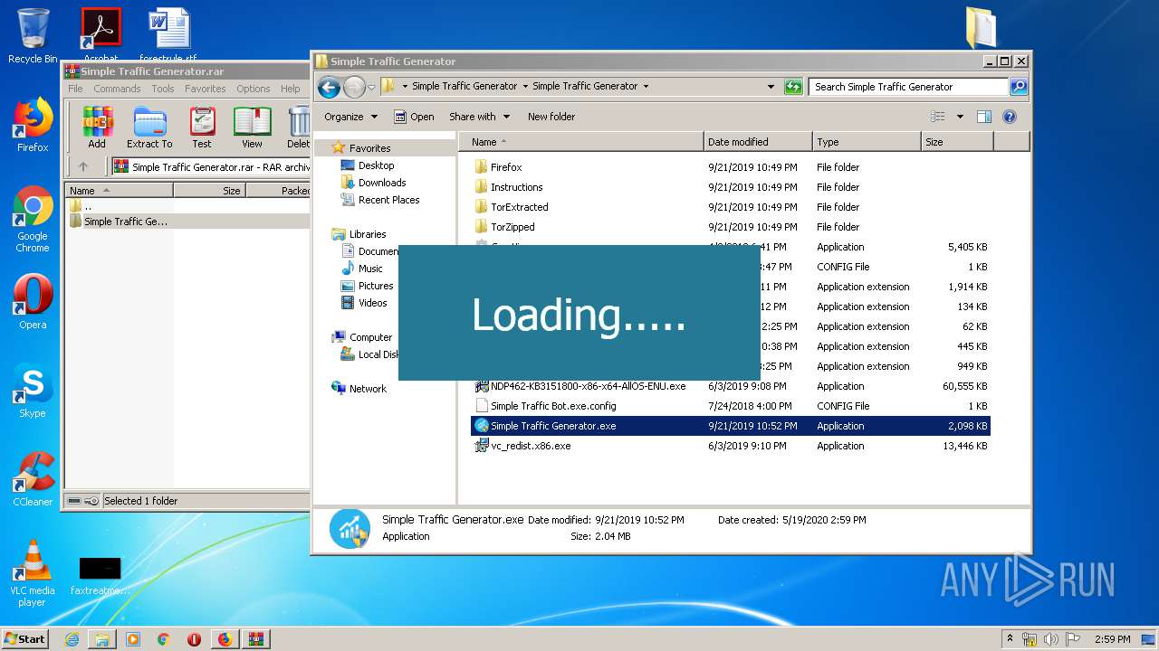Click the Start button
Screen dimensions: 1159x651
(24, 639)
